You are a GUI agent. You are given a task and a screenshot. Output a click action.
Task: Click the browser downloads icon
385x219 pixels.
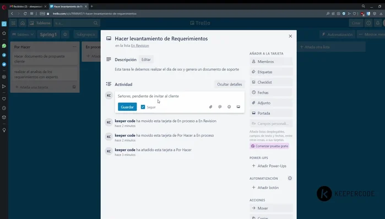[381, 14]
